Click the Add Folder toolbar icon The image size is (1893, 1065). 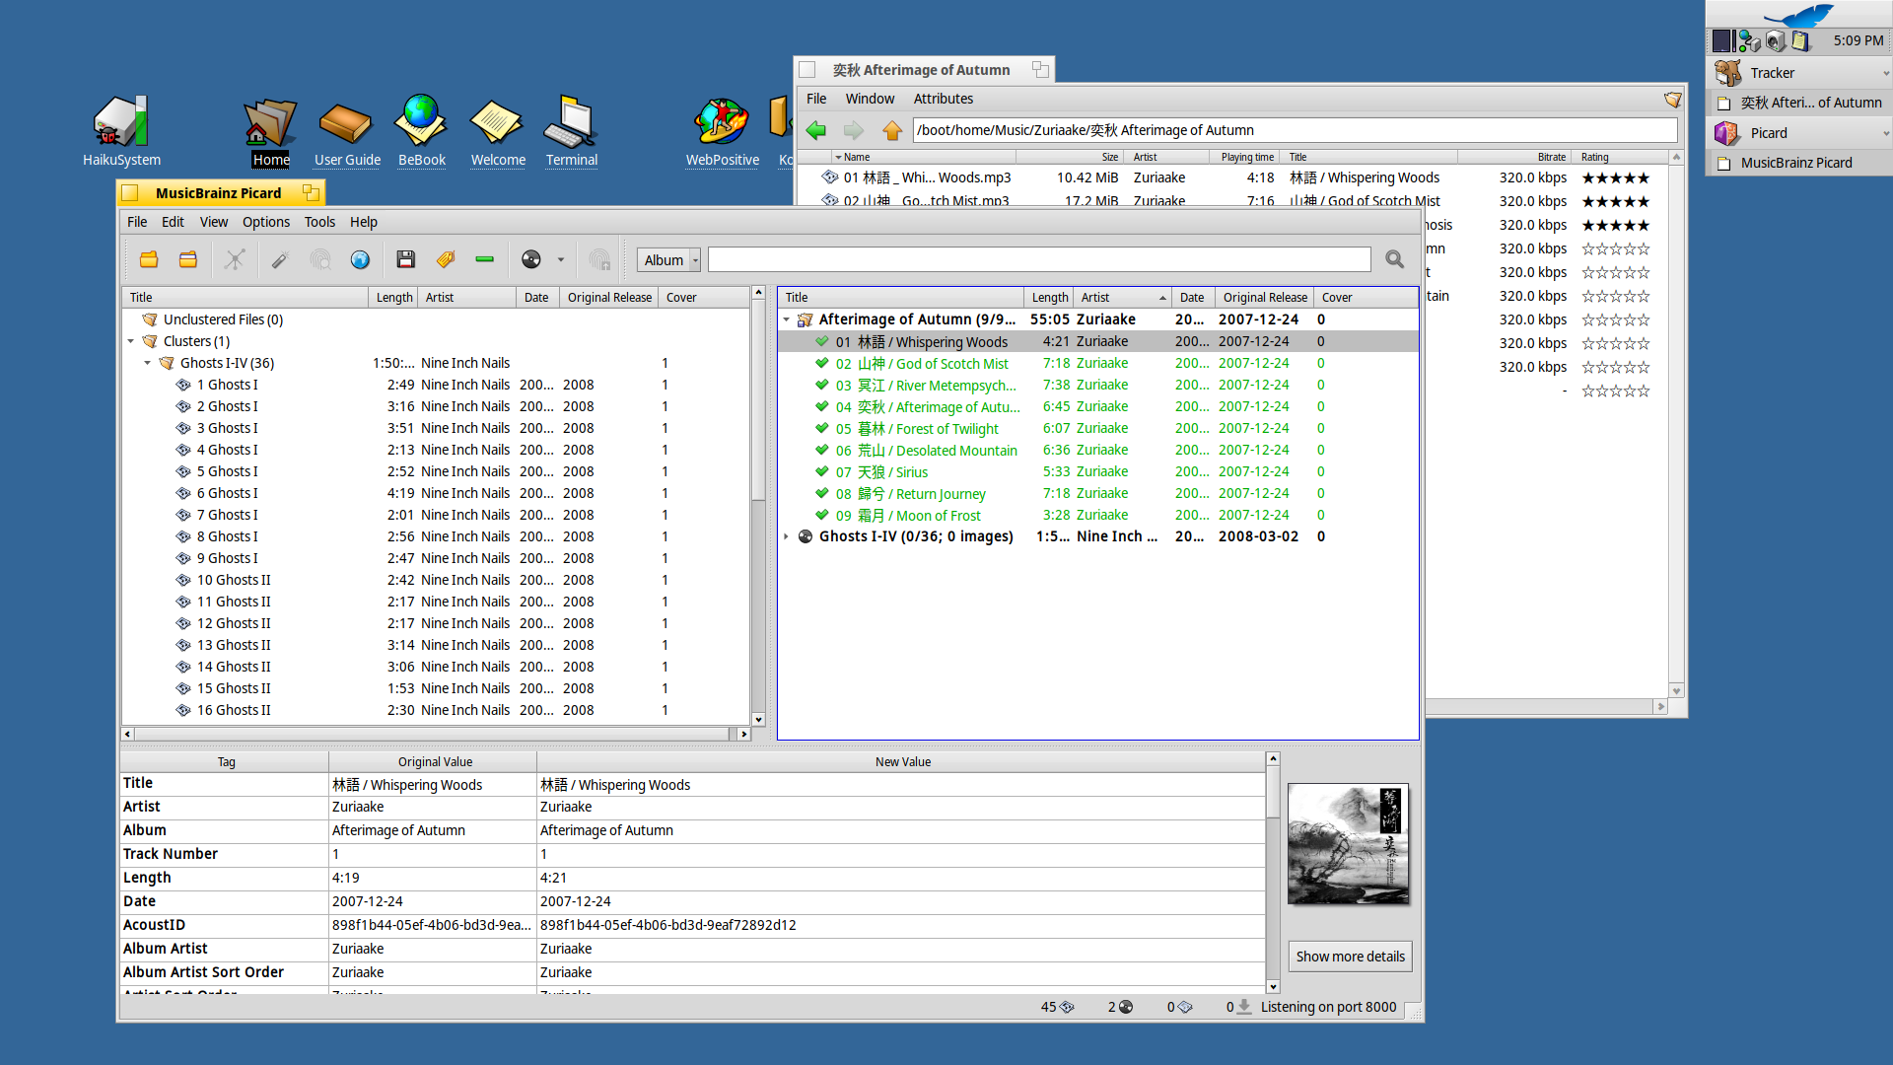pos(149,259)
